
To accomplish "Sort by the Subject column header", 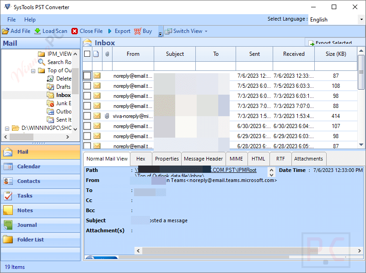I will pos(175,54).
